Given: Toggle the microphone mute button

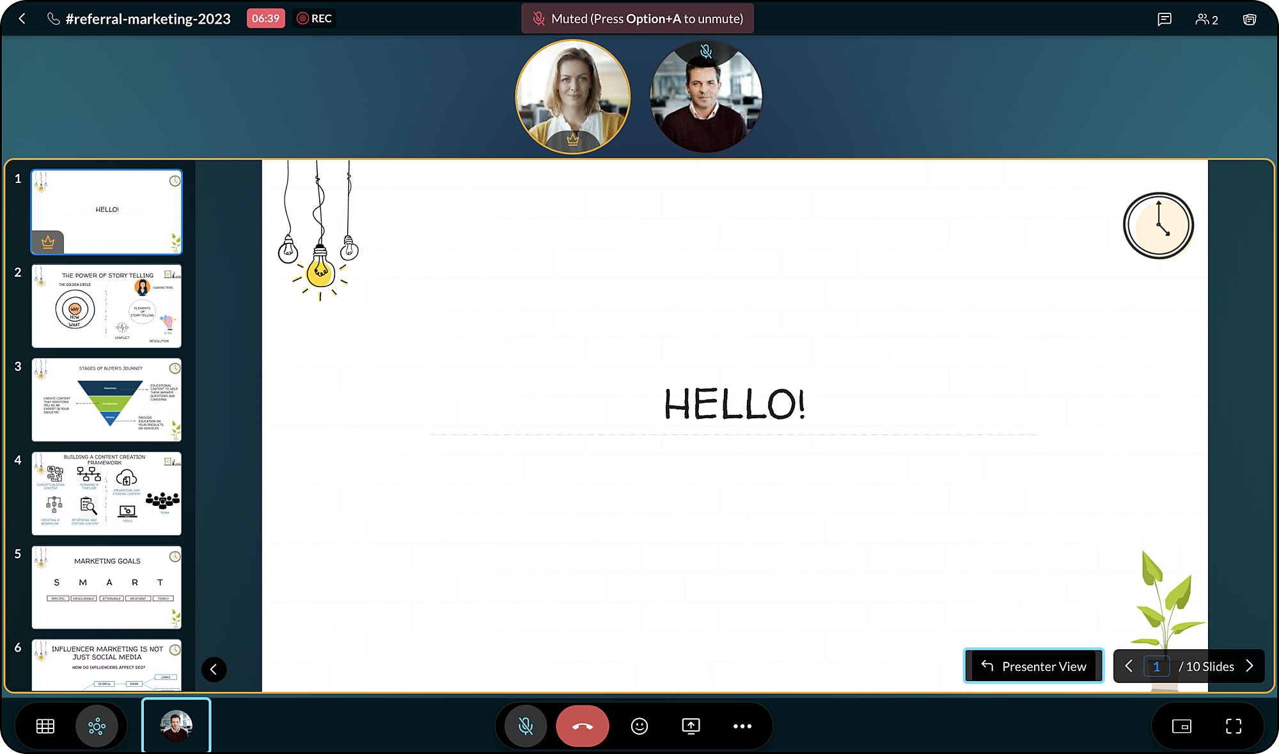Looking at the screenshot, I should (x=526, y=726).
